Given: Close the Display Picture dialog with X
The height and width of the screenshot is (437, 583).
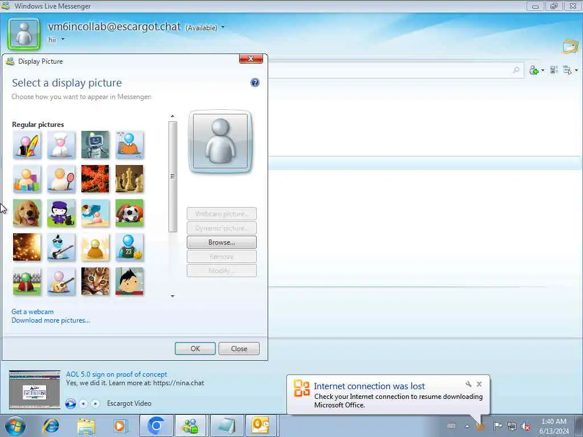Looking at the screenshot, I should (251, 59).
